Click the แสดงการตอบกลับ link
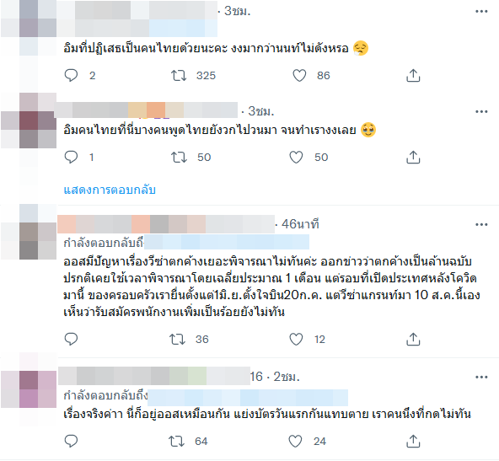The width and height of the screenshot is (499, 461). 110,190
